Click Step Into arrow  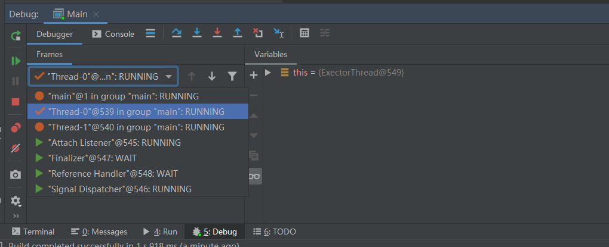[197, 33]
